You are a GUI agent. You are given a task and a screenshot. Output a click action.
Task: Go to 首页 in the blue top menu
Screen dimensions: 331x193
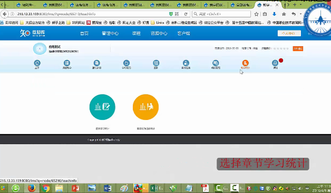pyautogui.click(x=84, y=33)
